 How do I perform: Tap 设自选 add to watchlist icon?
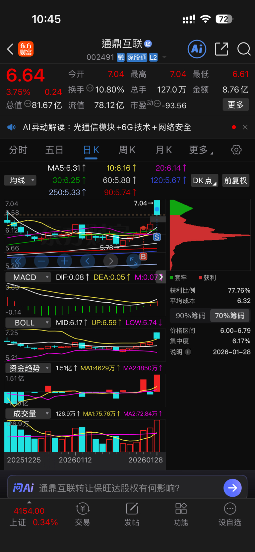(x=230, y=514)
